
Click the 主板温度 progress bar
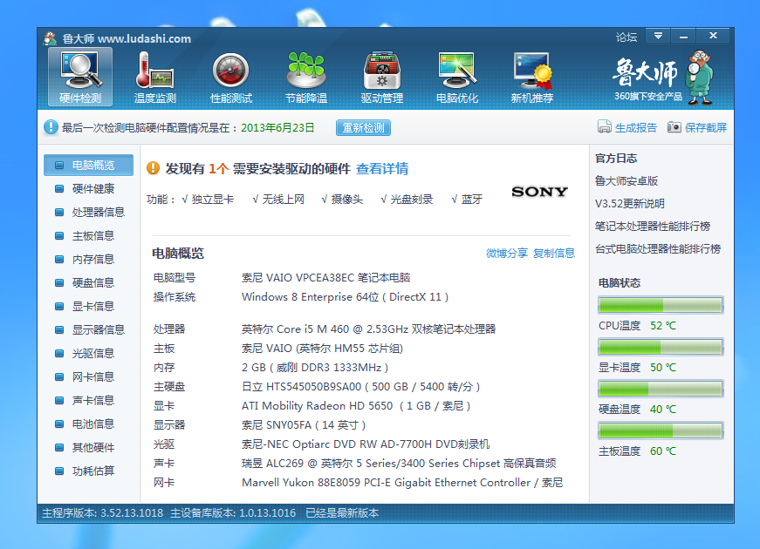coord(661,430)
